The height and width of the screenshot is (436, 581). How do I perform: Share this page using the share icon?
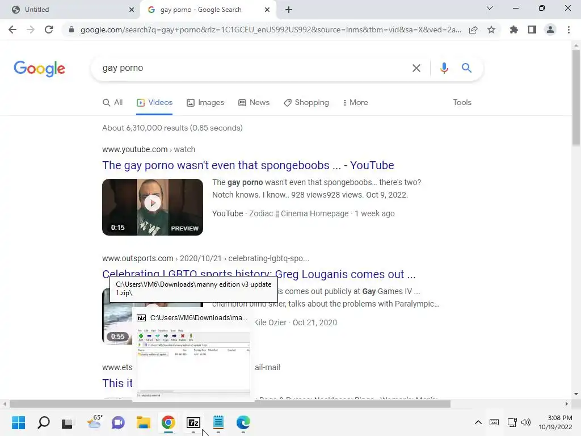pyautogui.click(x=473, y=30)
